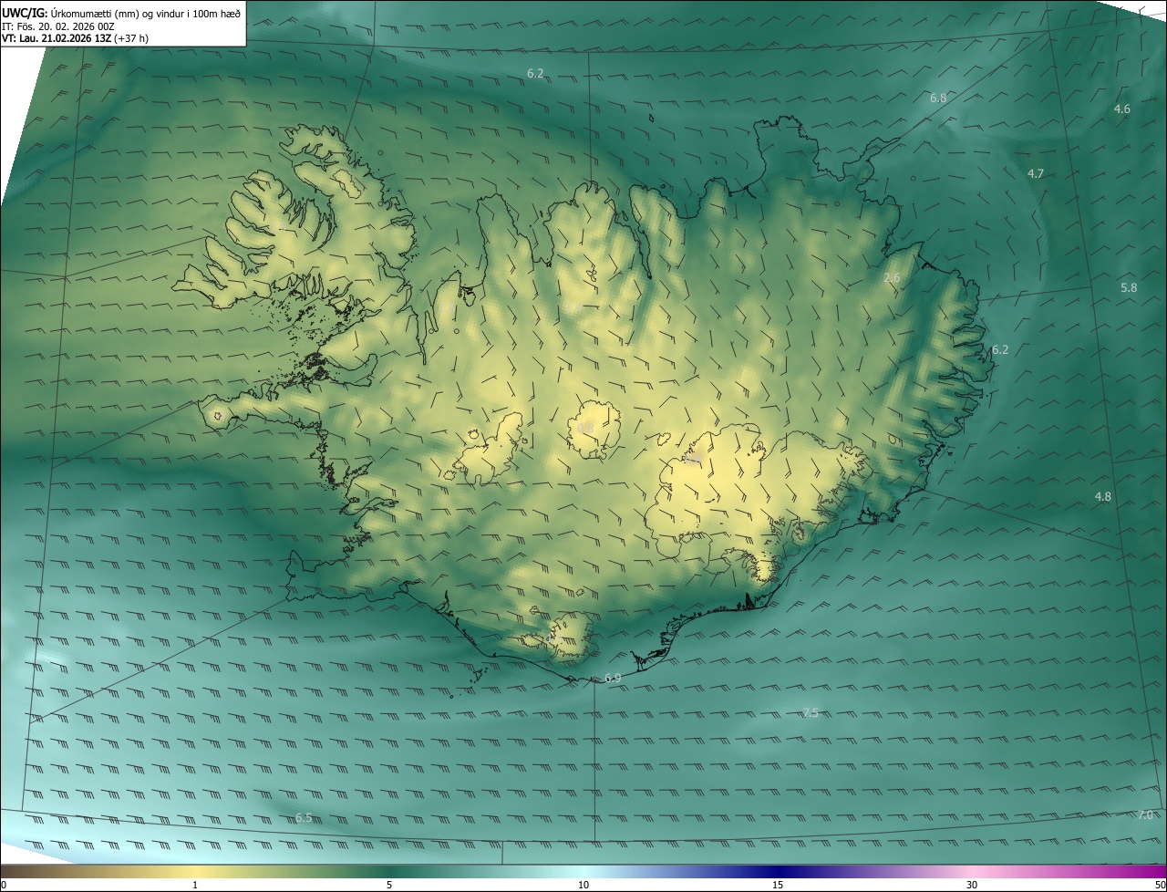
Task: Select the "VT: Lau. 21.02.2026 13Z (+37 h)" line
Action: (x=75, y=38)
